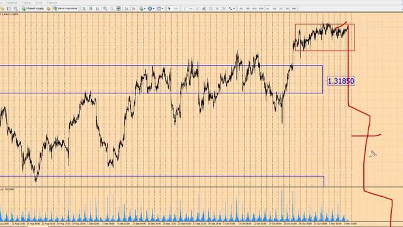Select the Fibonacci retracement tool

coord(211,8)
